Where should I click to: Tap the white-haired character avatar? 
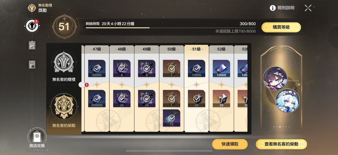click(287, 101)
